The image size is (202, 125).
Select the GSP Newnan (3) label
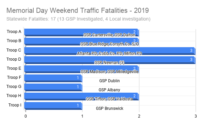pyautogui.click(x=109, y=63)
